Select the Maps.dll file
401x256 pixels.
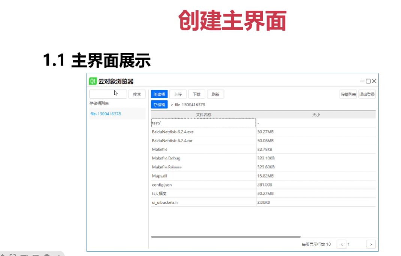coord(203,176)
